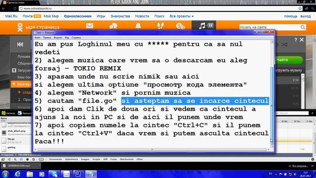This screenshot has width=316, height=178.
Task: Open the Вид menu in Notepad
Action: point(67,38)
